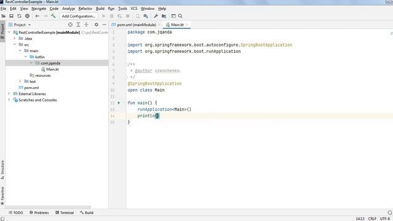Click on runApplication<Main>() in the editor
The image size is (393, 221).
(165, 109)
